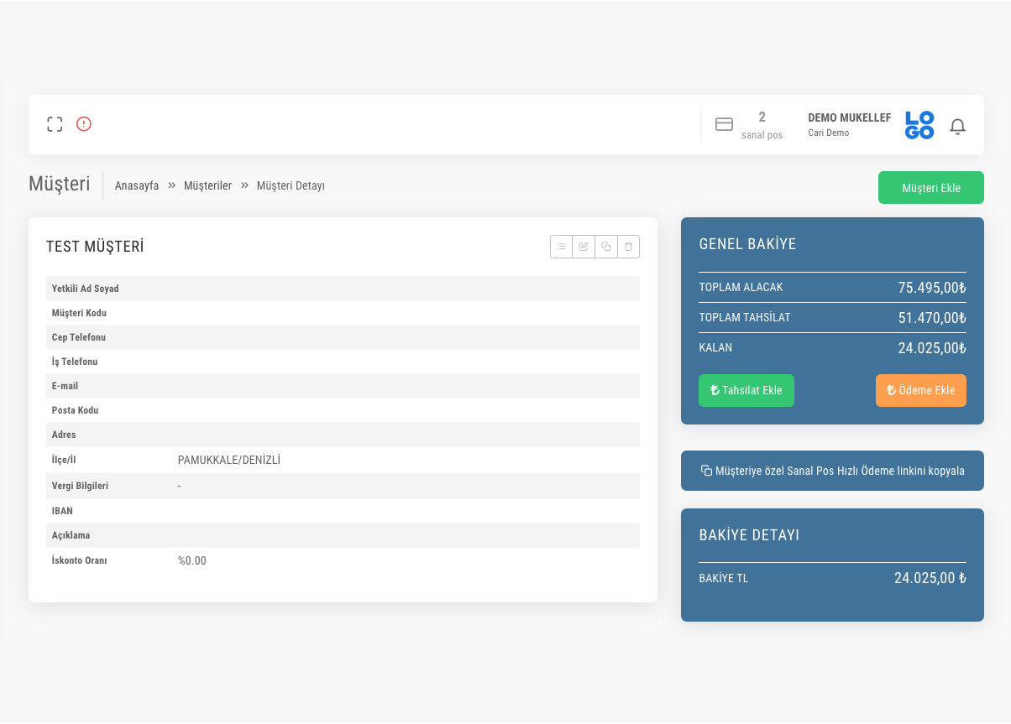Screen dimensions: 1011x724
Task: Open the notifications bell
Action: coord(957,126)
